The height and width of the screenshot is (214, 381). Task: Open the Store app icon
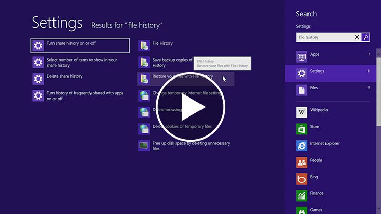(302, 128)
